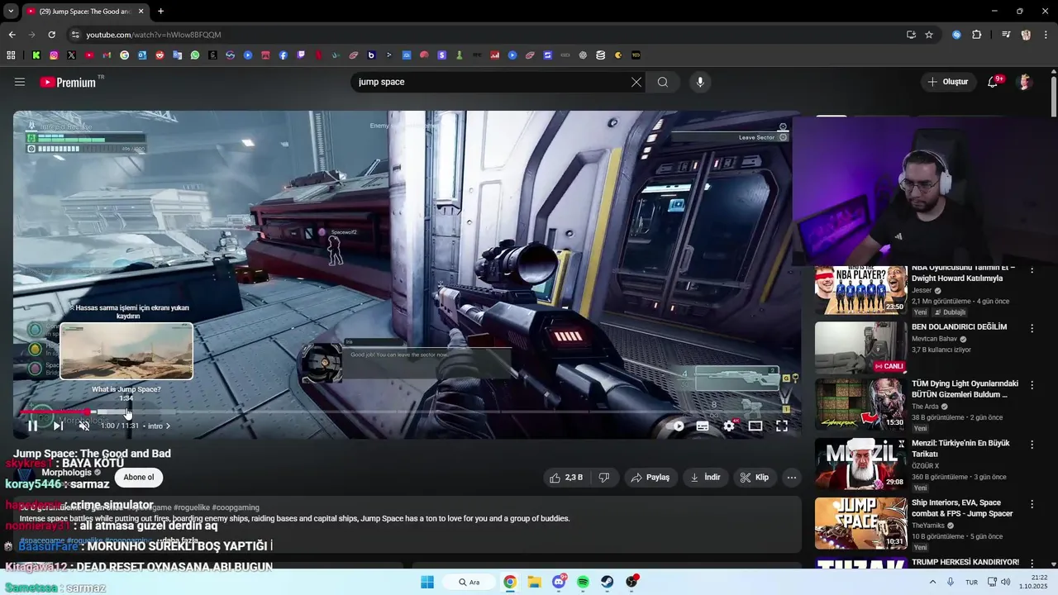Open the Kick bookmark icon

pyautogui.click(x=36, y=55)
